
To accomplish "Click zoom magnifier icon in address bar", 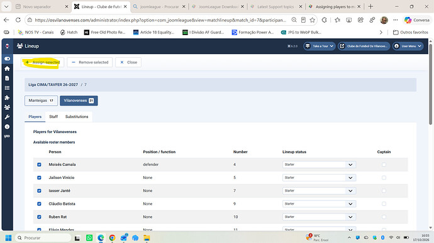I will pyautogui.click(x=294, y=20).
